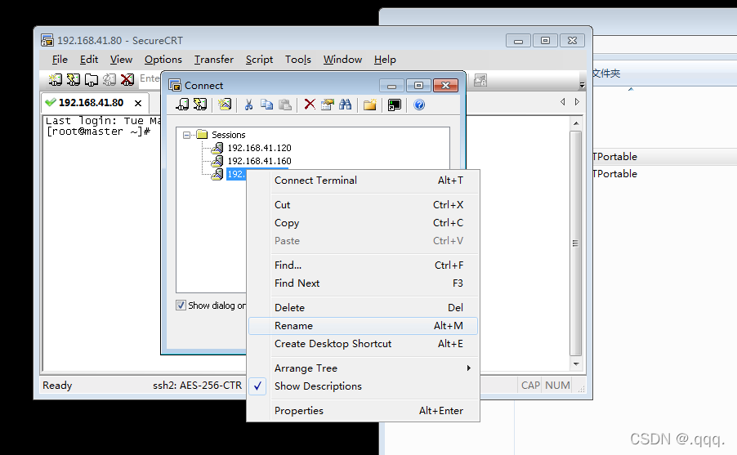Expand the Arrange Tree submenu arrow
Screen dimensions: 737x455
[x=469, y=368]
